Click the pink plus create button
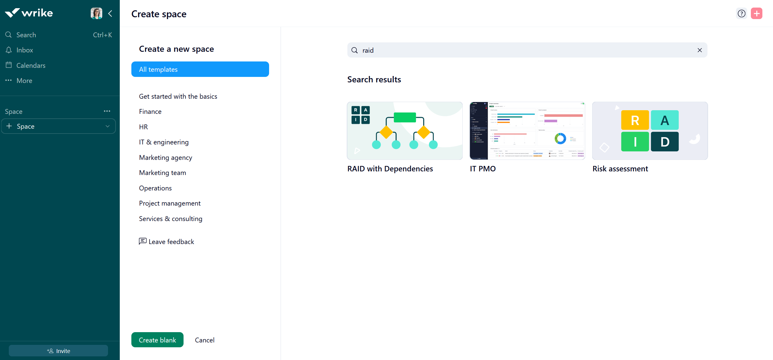Image resolution: width=773 pixels, height=360 pixels. [757, 13]
